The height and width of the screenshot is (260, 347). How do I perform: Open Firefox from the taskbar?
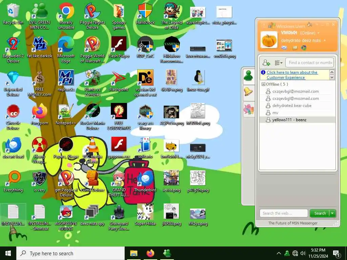[150, 253]
